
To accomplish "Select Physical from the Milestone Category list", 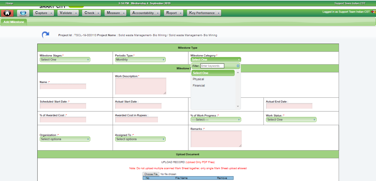I will click(x=198, y=79).
